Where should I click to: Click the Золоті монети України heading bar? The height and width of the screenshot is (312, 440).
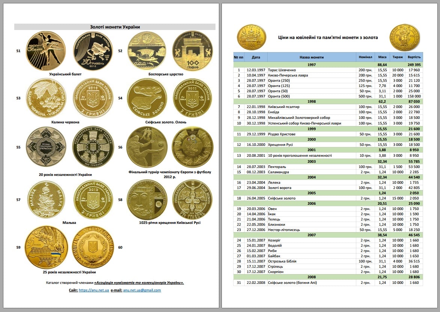pos(115,27)
